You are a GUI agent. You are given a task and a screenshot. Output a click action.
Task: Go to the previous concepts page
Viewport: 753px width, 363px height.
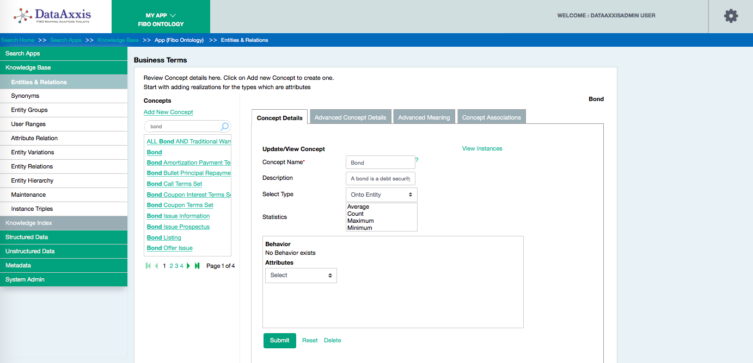coord(157,266)
